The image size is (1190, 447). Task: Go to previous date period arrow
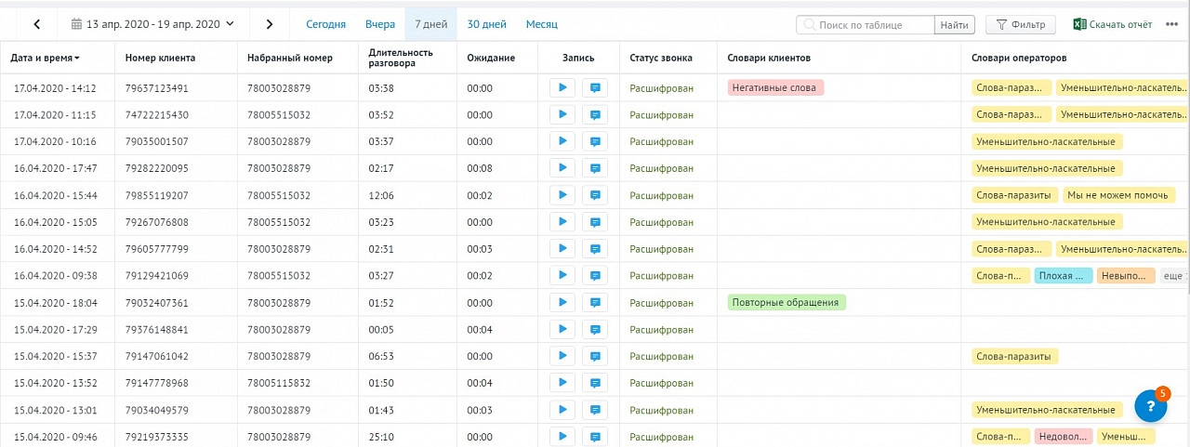pos(37,24)
